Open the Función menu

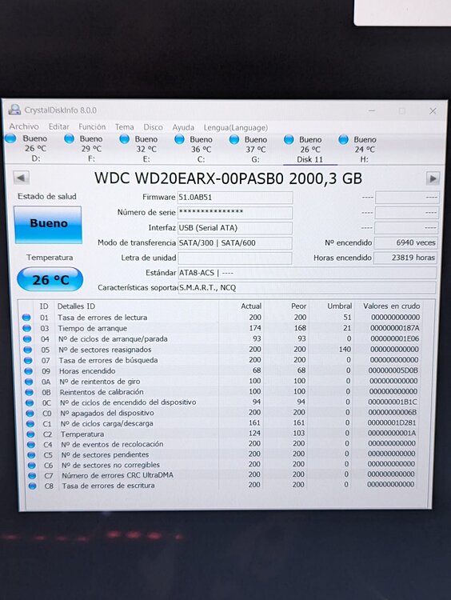[92, 126]
